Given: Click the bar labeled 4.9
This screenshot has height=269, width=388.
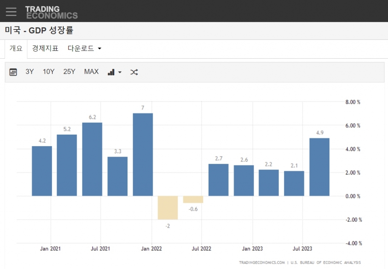Looking at the screenshot, I should pyautogui.click(x=319, y=167).
